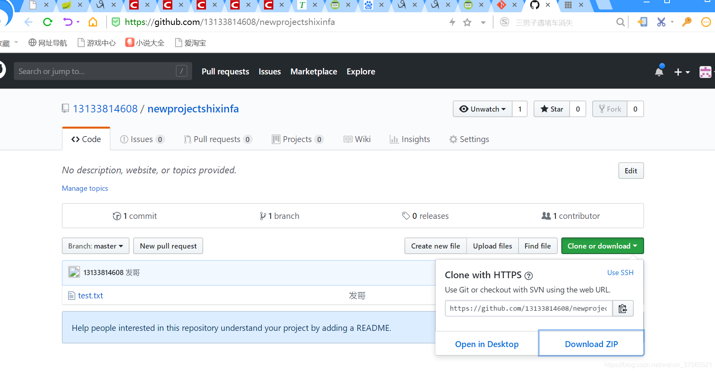Click the login window toolbar icon
The width and height of the screenshot is (715, 372).
(x=642, y=22)
